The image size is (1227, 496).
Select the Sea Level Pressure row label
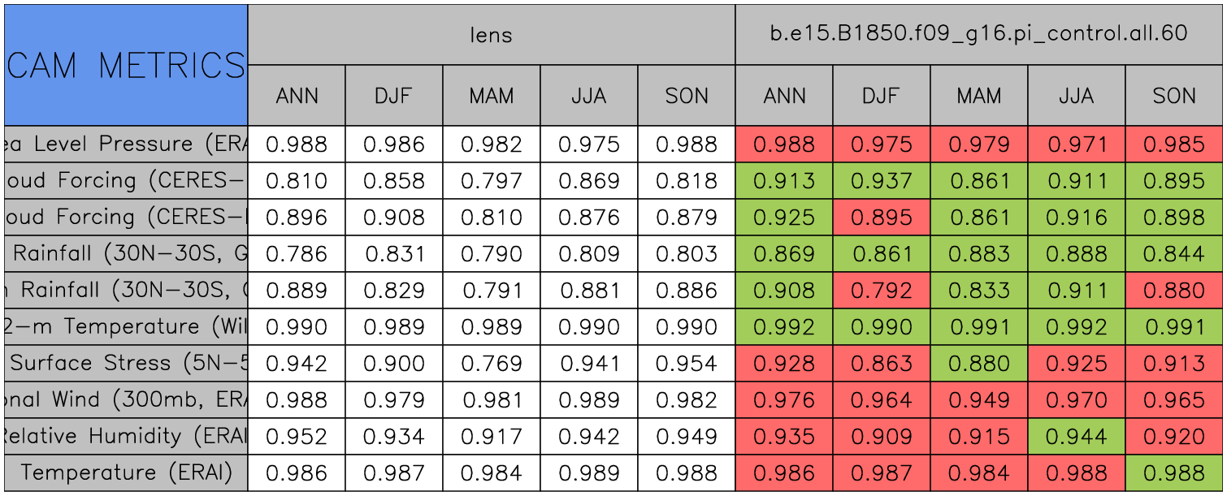pos(125,144)
